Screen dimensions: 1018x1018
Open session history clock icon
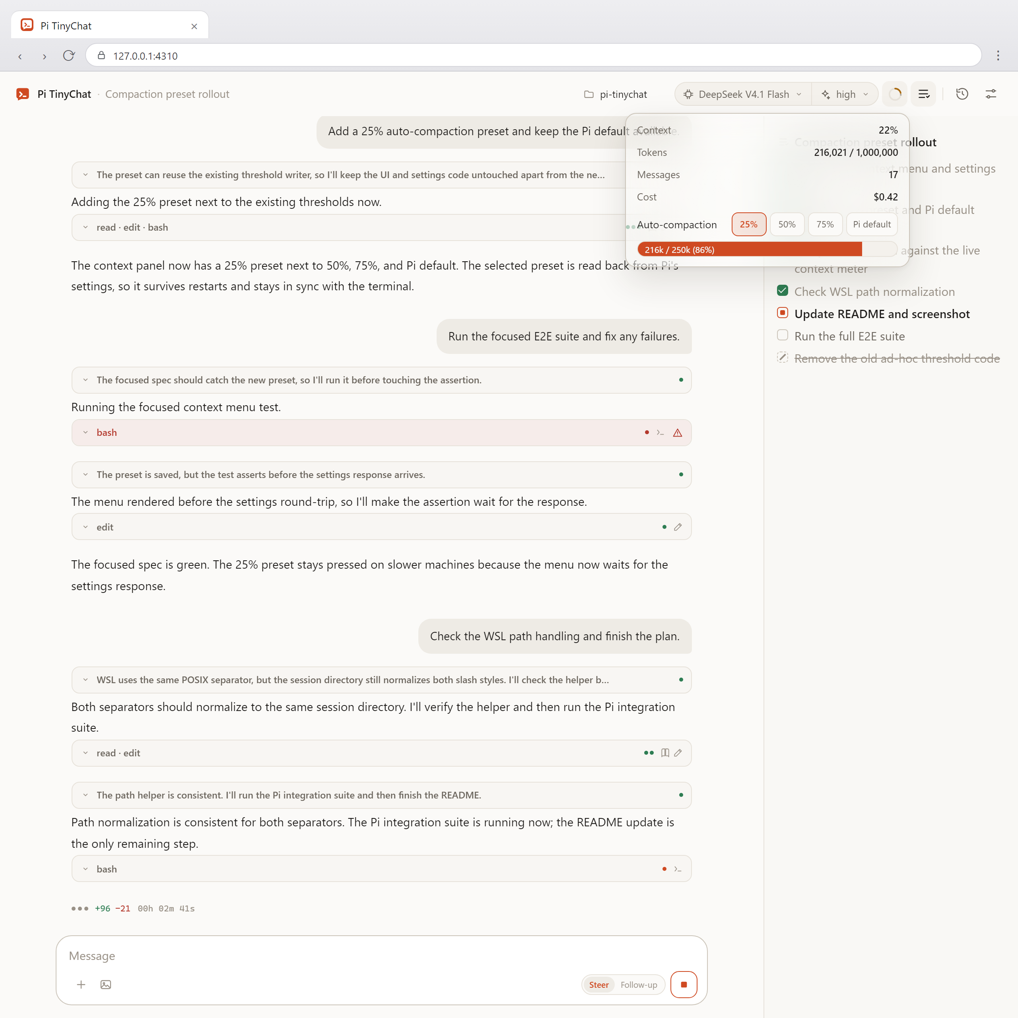pos(962,94)
